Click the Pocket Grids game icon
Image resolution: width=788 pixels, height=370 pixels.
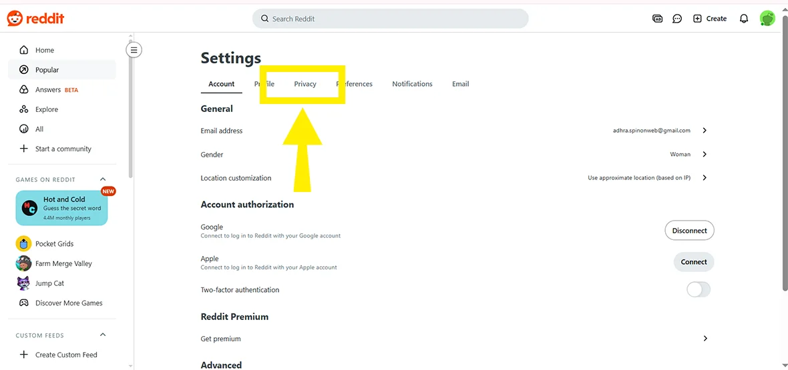click(x=23, y=244)
